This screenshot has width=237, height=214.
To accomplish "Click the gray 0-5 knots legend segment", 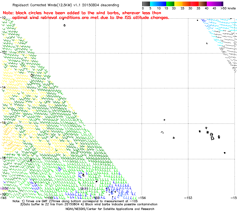I will point(146,4).
